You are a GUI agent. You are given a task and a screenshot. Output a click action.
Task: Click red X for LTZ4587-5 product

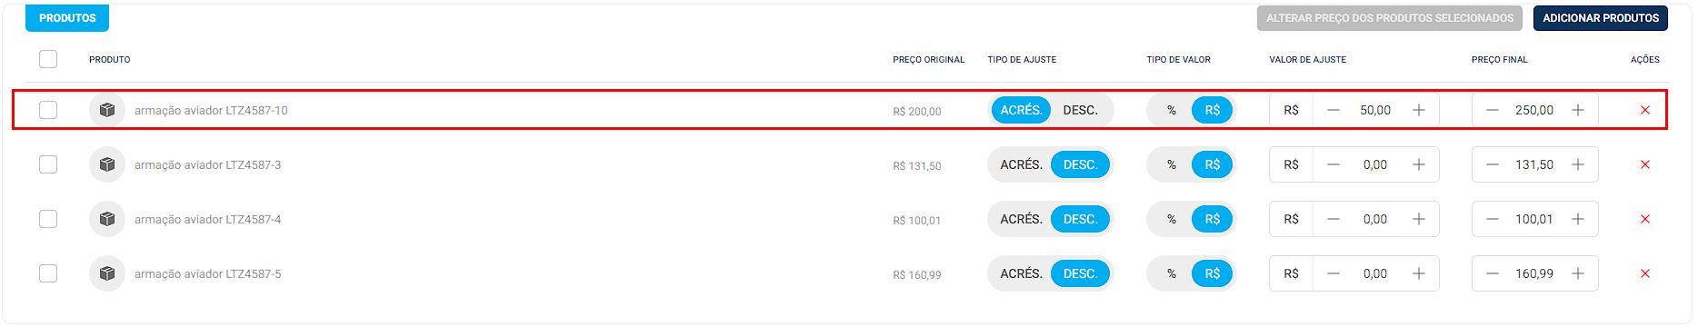(x=1644, y=273)
